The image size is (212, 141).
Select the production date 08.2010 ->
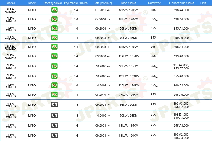[x=102, y=95]
